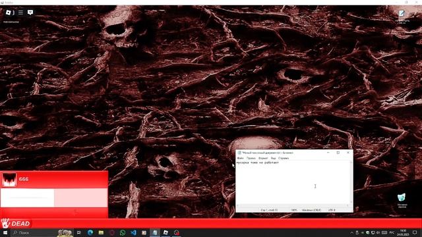Open the text file icon on desktop top-right
422x237 pixels.
pos(402,13)
